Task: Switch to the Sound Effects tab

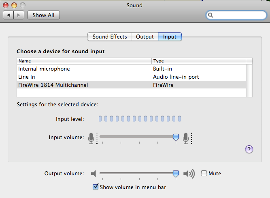Action: [110, 37]
